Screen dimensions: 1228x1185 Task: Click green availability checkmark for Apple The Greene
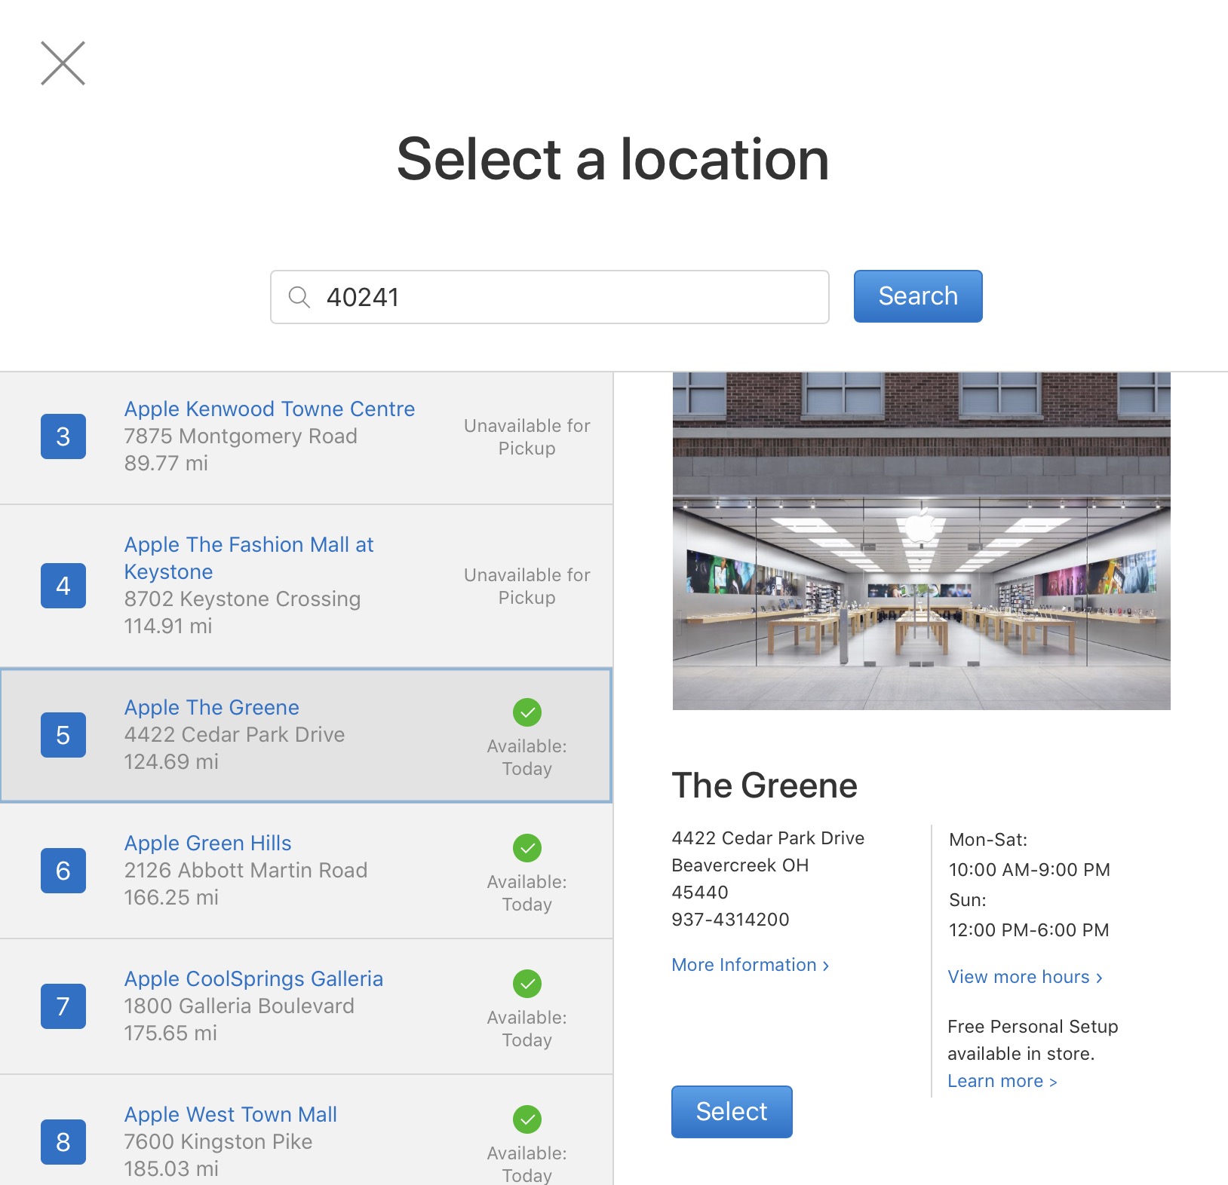527,712
